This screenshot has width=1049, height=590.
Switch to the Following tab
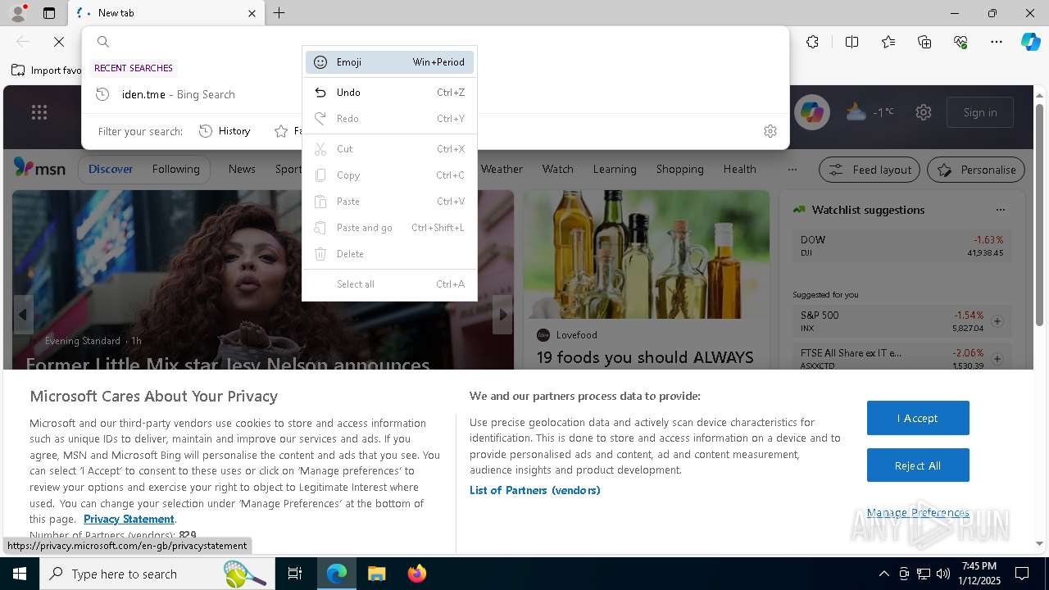pos(175,169)
